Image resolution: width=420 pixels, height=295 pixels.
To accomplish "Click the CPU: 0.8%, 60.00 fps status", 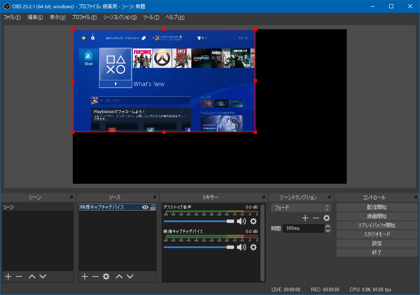I will pyautogui.click(x=371, y=290).
